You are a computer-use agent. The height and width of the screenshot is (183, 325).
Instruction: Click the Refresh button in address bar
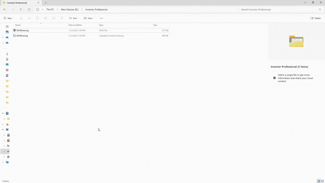point(29,10)
